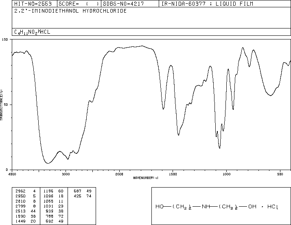Click the HCl label in the structure diagram

(x=273, y=207)
